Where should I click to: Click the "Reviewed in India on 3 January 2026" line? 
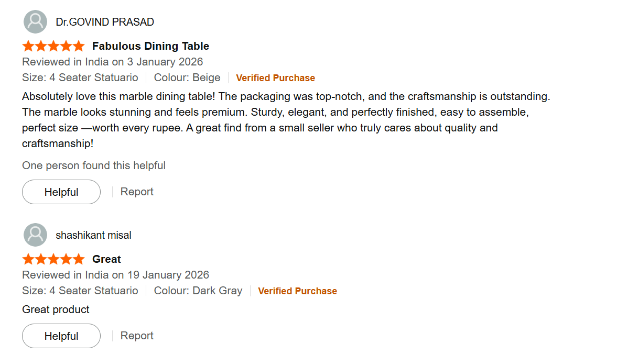(x=112, y=62)
